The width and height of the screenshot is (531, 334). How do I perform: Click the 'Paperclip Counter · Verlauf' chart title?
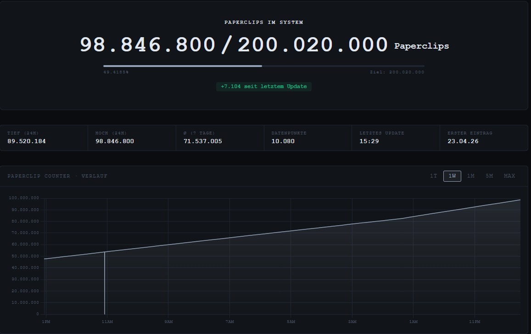[x=57, y=176]
